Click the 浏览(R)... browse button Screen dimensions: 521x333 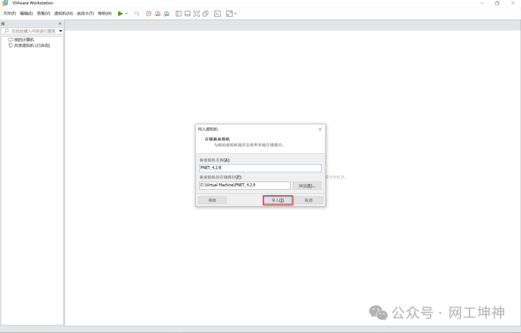(x=307, y=186)
